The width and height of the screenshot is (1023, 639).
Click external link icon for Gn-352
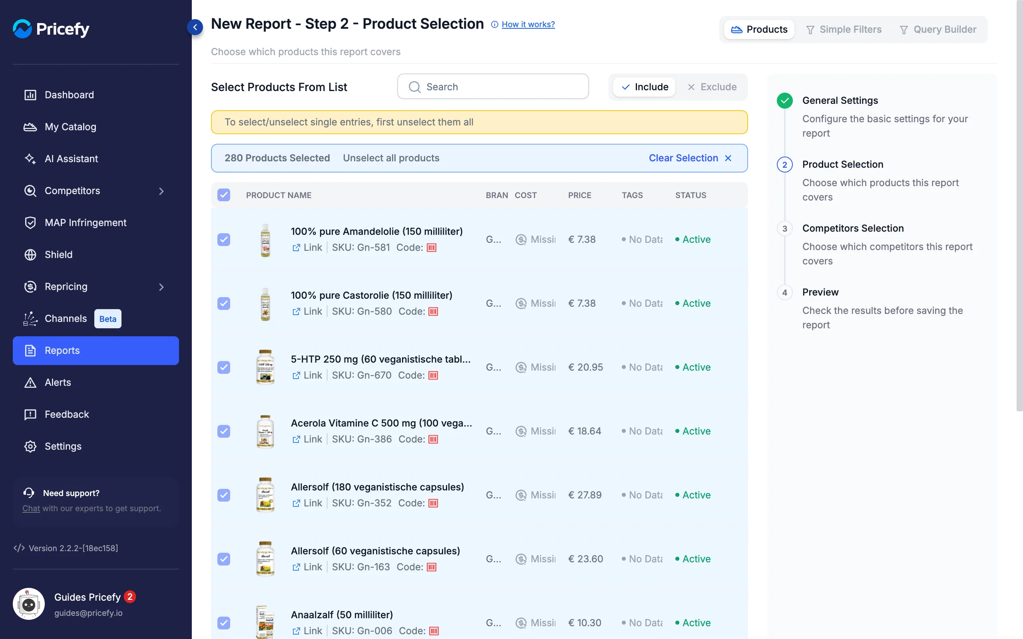[x=297, y=503]
